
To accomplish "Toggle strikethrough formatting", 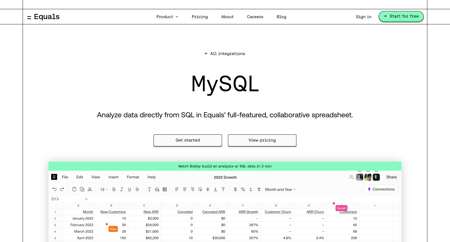I will (x=137, y=189).
